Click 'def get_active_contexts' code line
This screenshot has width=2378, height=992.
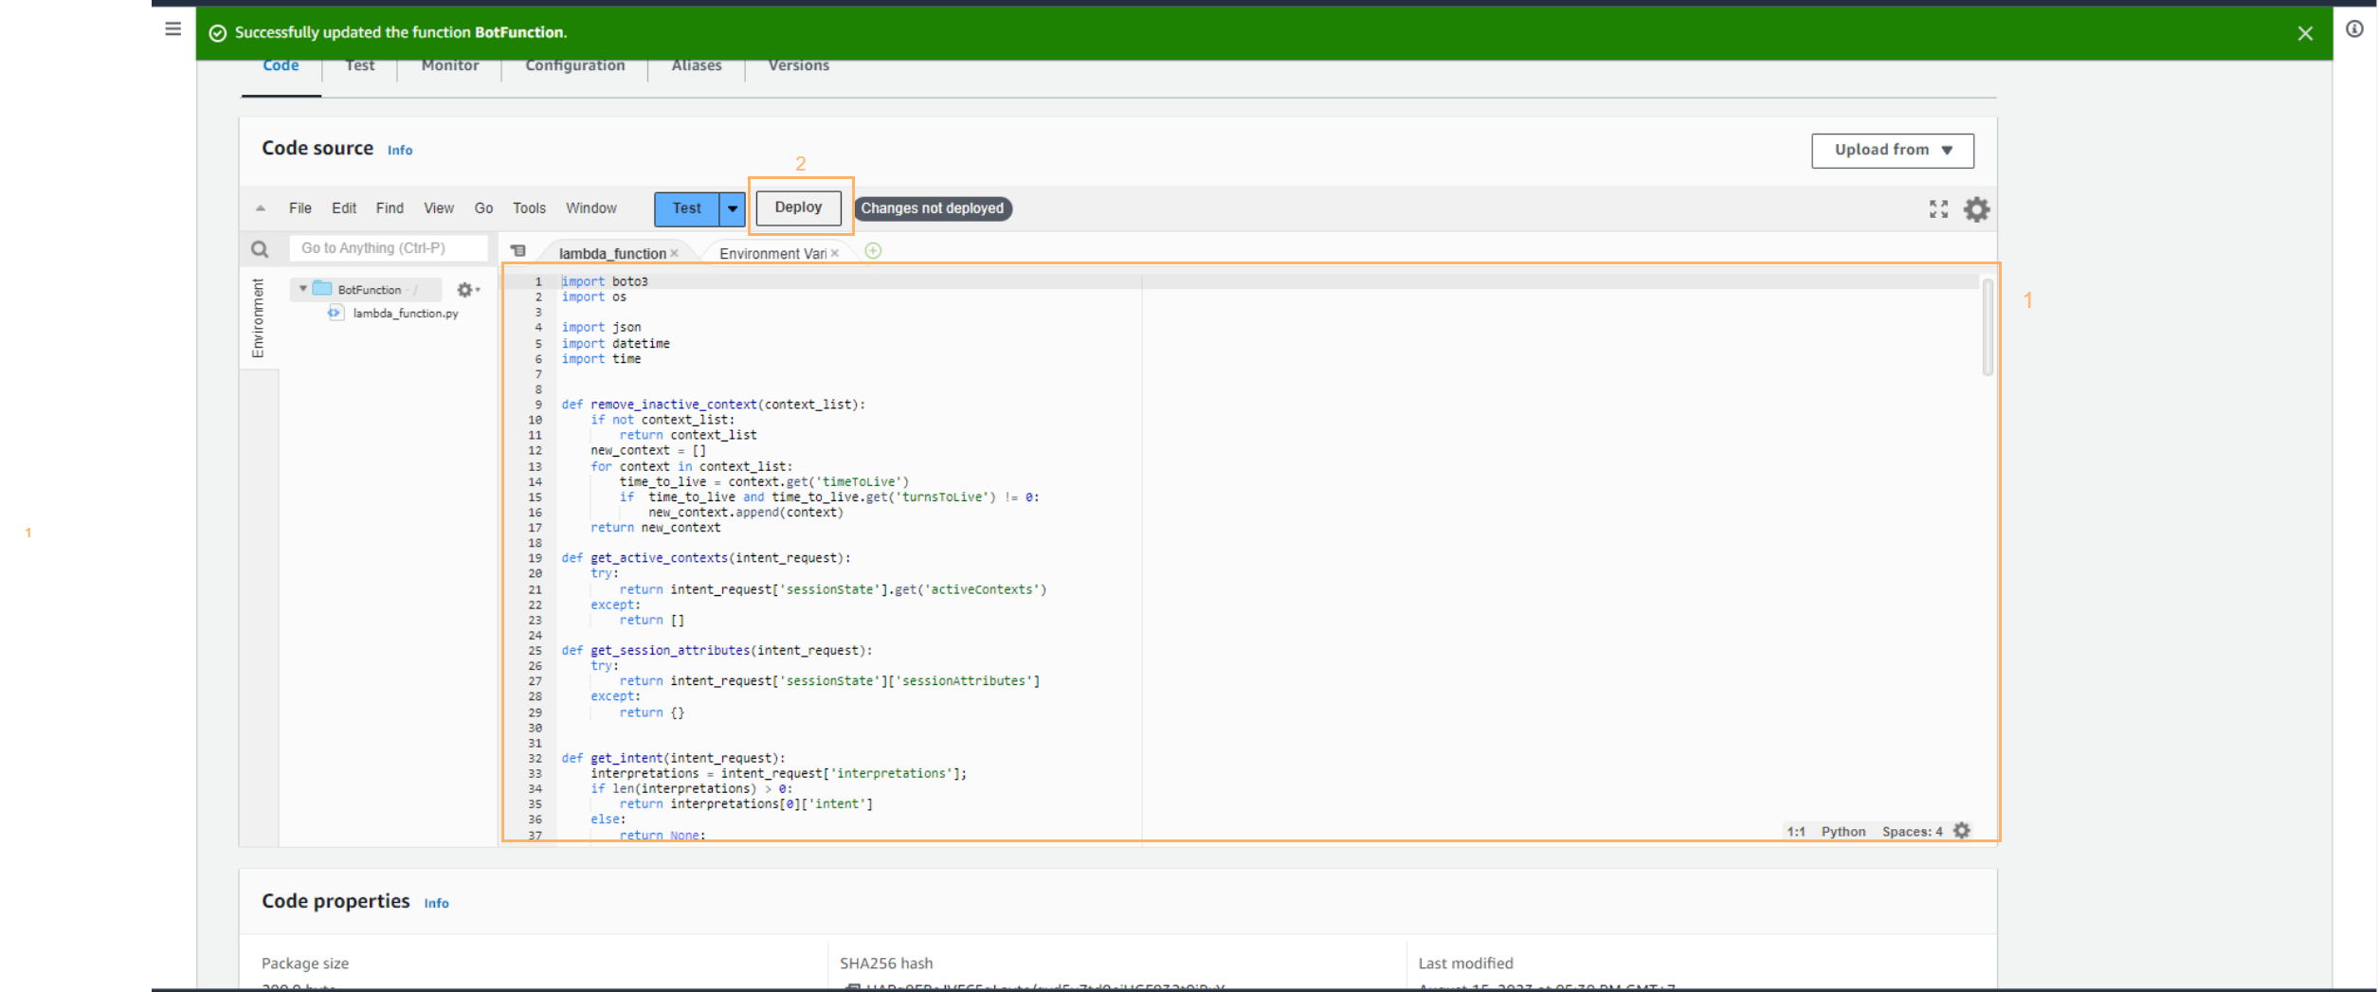pos(706,558)
